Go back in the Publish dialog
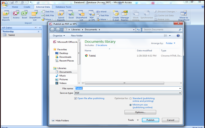Image resolution: width=205 pixels, height=128 pixels. [52, 30]
